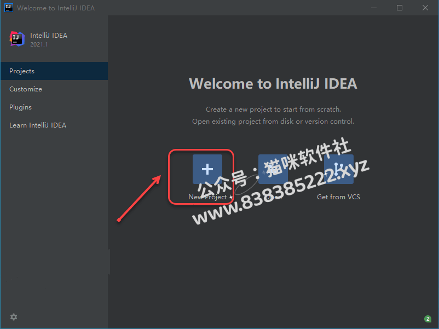
Task: Click 'Open existing project from disk or version control.'
Action: click(x=273, y=122)
